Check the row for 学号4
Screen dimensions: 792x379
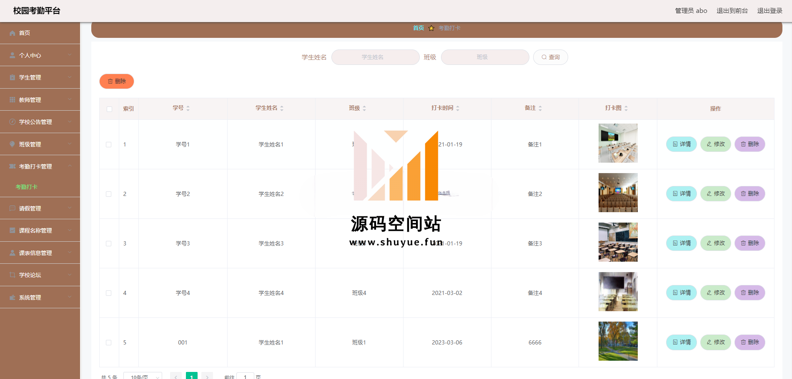coord(109,293)
